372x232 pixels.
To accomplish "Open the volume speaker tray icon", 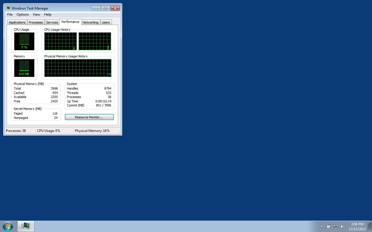I will pyautogui.click(x=342, y=226).
